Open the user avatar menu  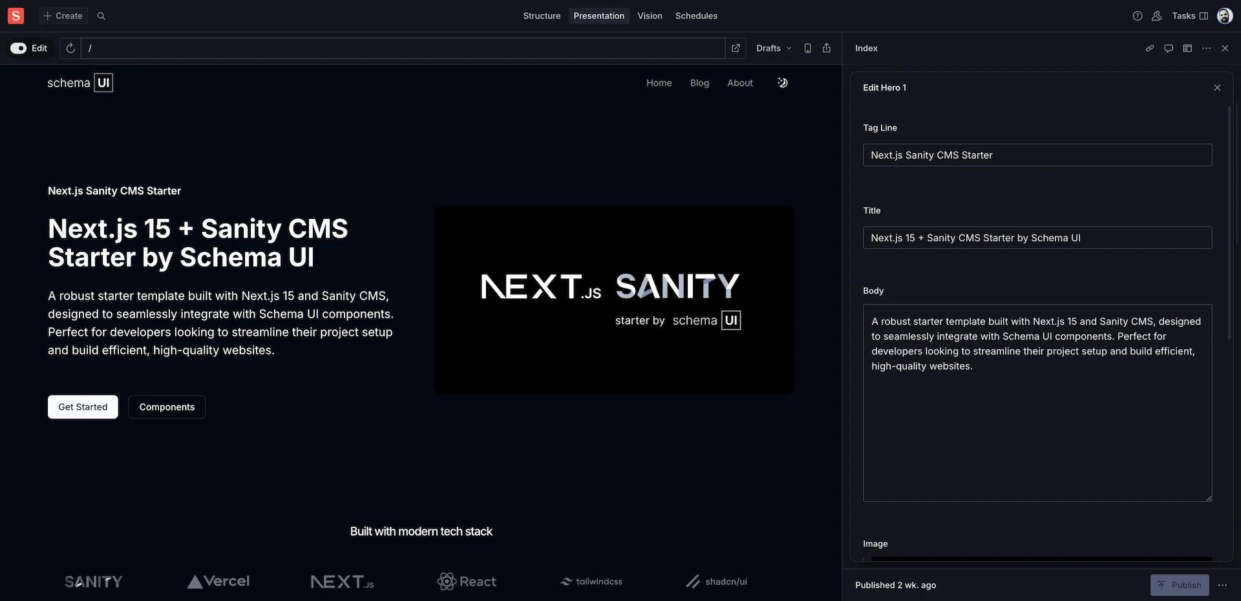1225,15
